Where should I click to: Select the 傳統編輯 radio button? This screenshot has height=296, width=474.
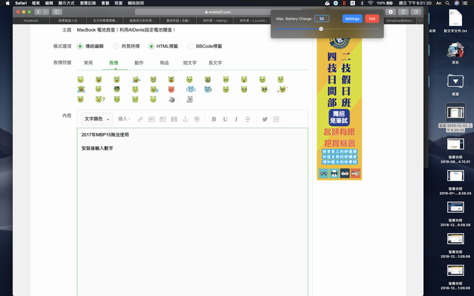pos(80,46)
